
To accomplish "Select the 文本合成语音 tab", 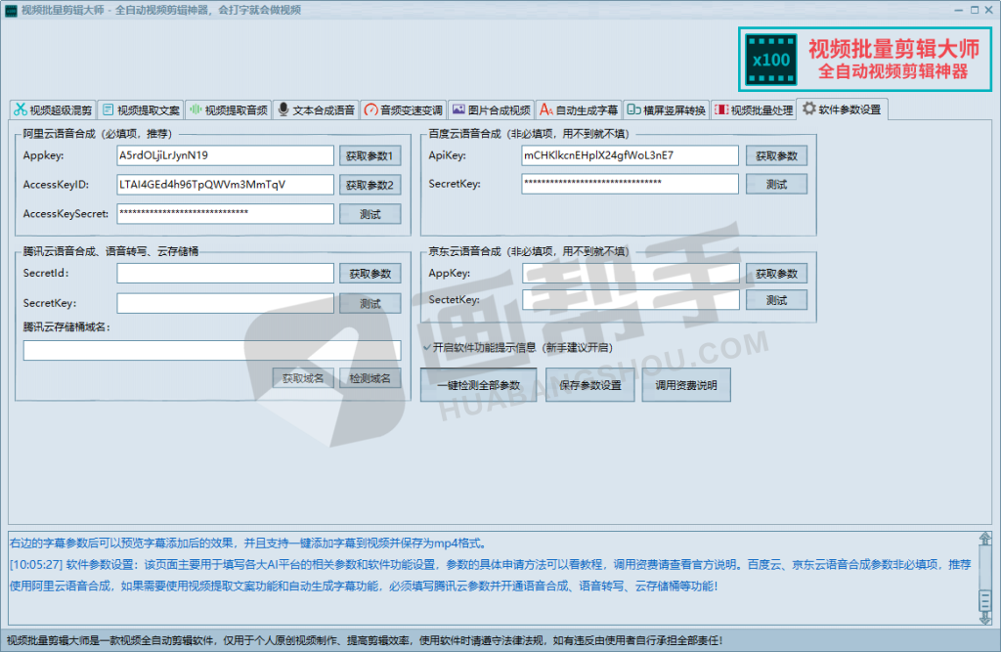I will pyautogui.click(x=316, y=109).
